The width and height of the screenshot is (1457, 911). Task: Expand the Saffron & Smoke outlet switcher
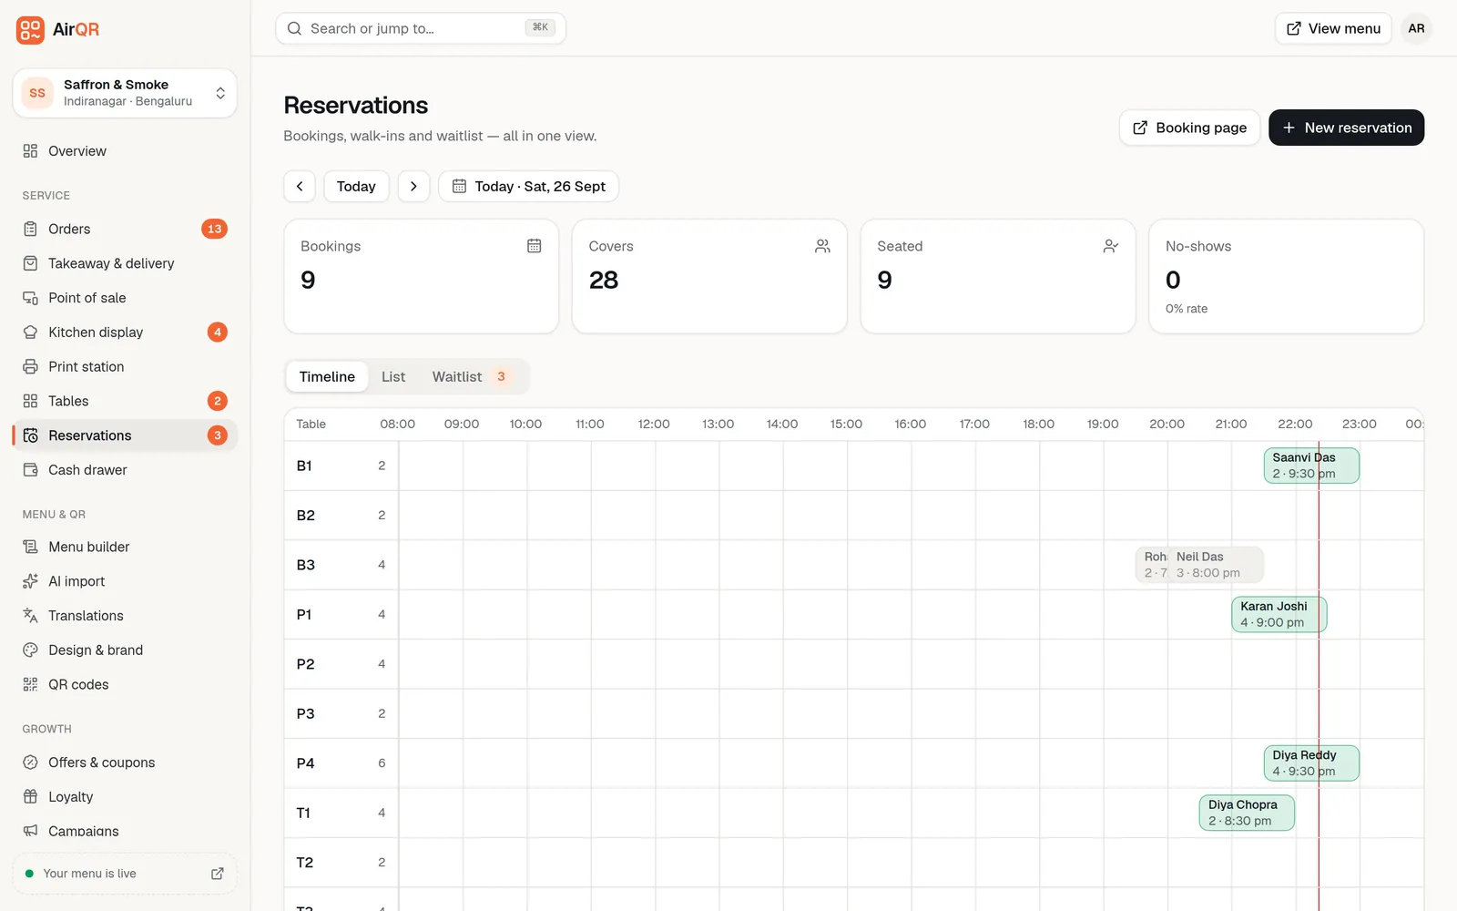(x=125, y=93)
